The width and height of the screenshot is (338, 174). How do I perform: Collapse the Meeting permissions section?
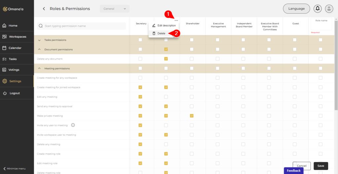tap(40, 68)
